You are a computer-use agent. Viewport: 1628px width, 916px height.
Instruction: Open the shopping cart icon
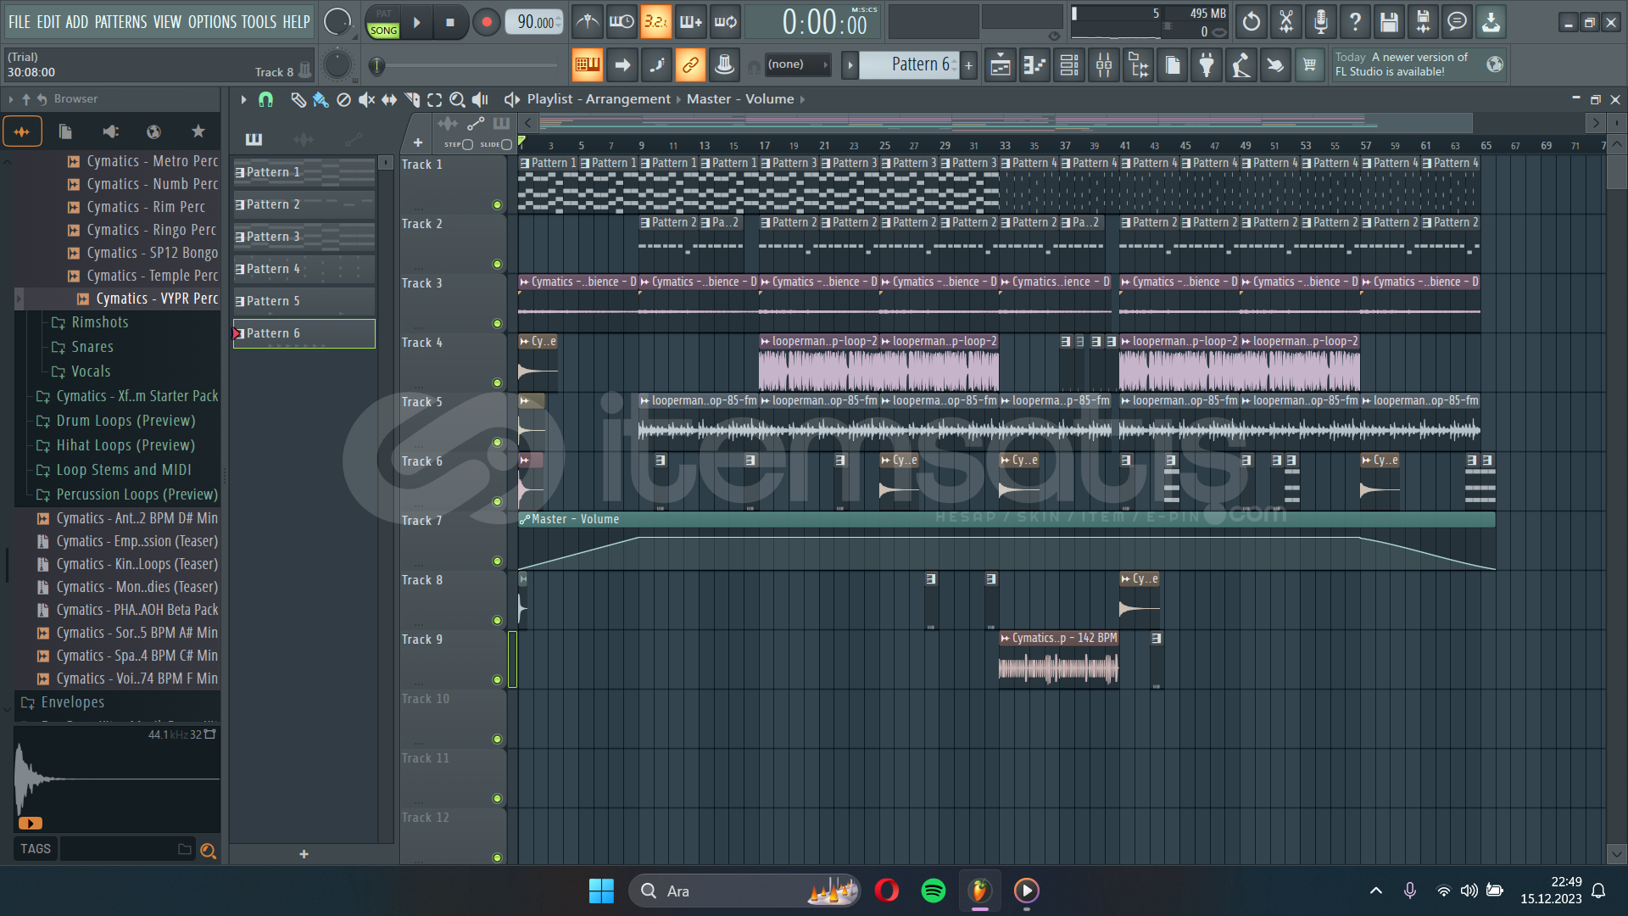1310,65
